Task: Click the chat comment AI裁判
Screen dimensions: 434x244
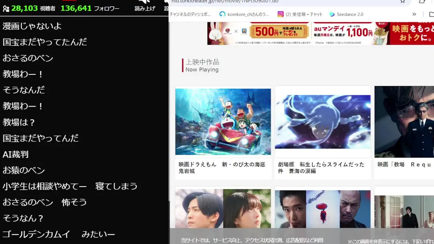Action: pos(16,155)
